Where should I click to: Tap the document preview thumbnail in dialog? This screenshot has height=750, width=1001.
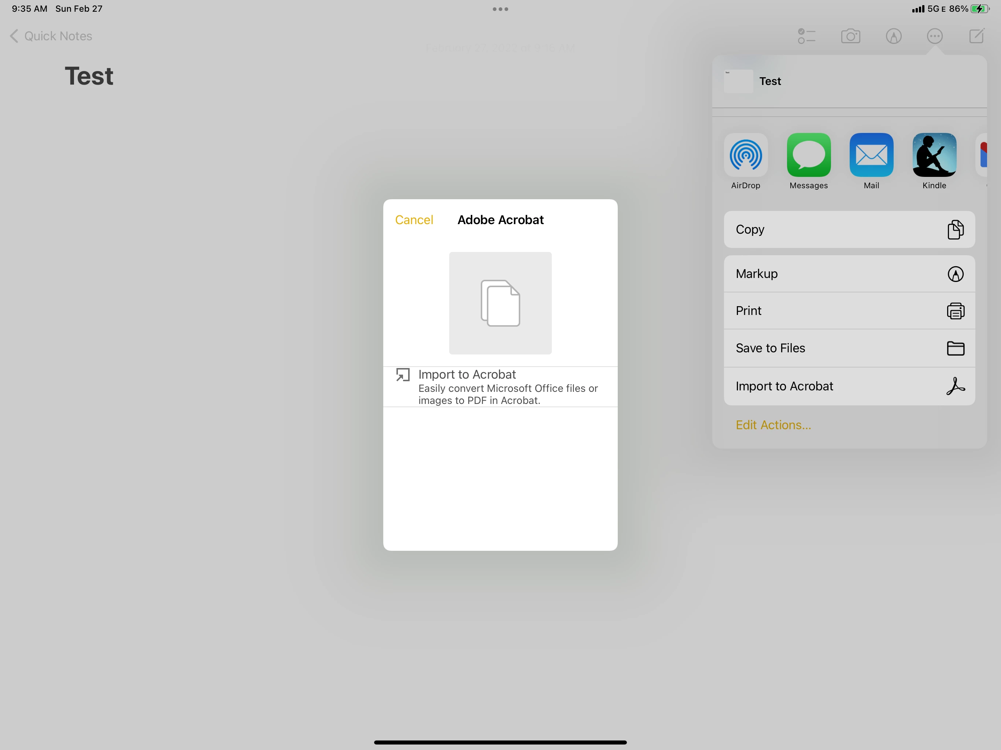pos(500,303)
